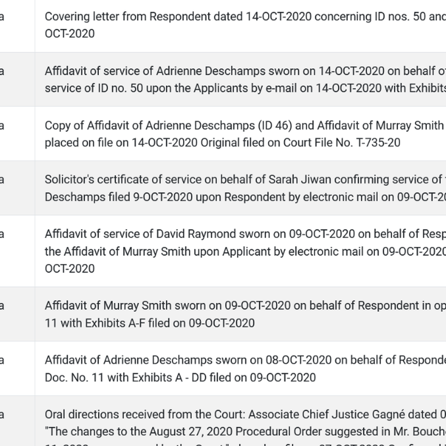This screenshot has width=446, height=446.
Task: Select Affidavit of Murray Smith sworn 09-OCT-2020 entry
Action: (245, 315)
